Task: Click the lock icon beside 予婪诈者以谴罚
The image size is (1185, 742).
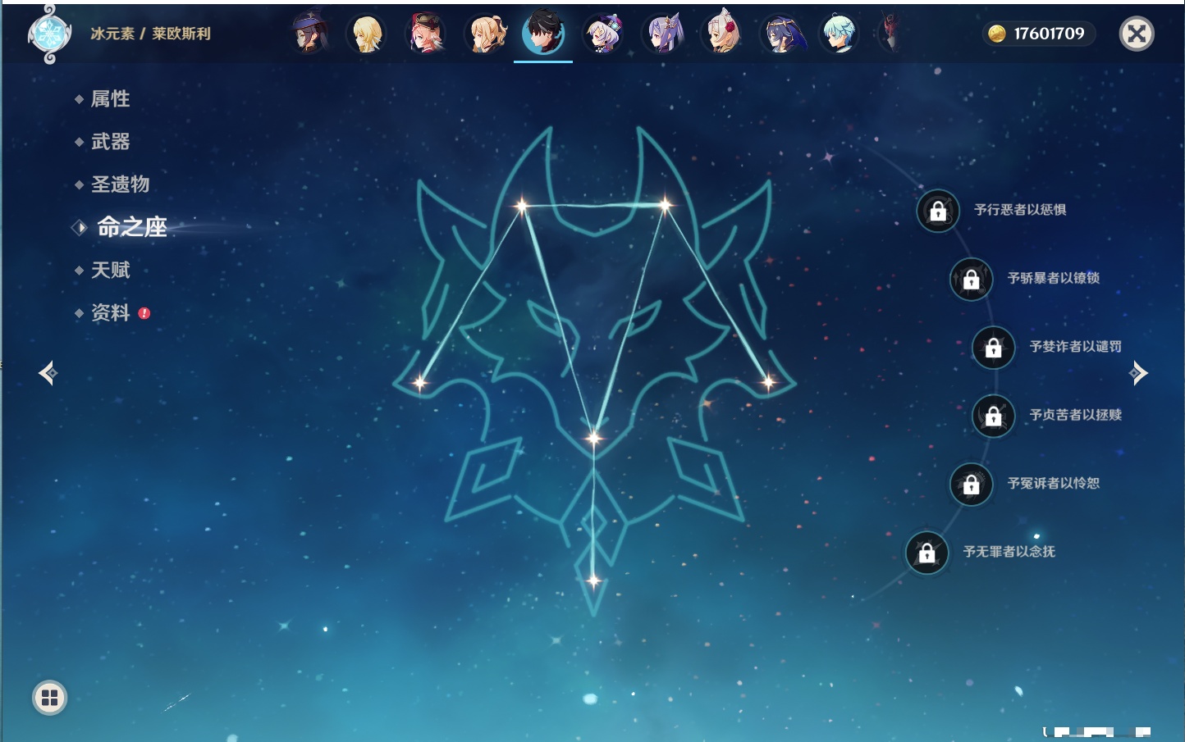Action: coord(994,348)
